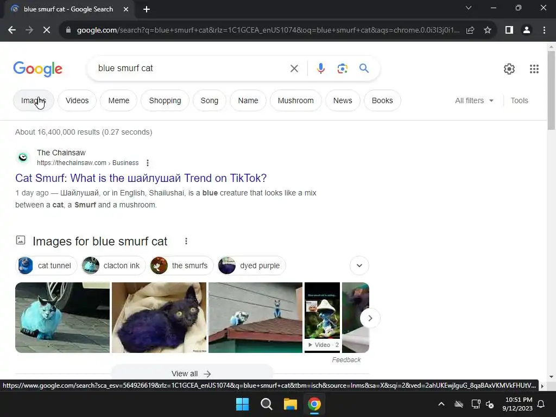Viewport: 556px width, 417px height.
Task: Open the Tools button
Action: pyautogui.click(x=519, y=100)
